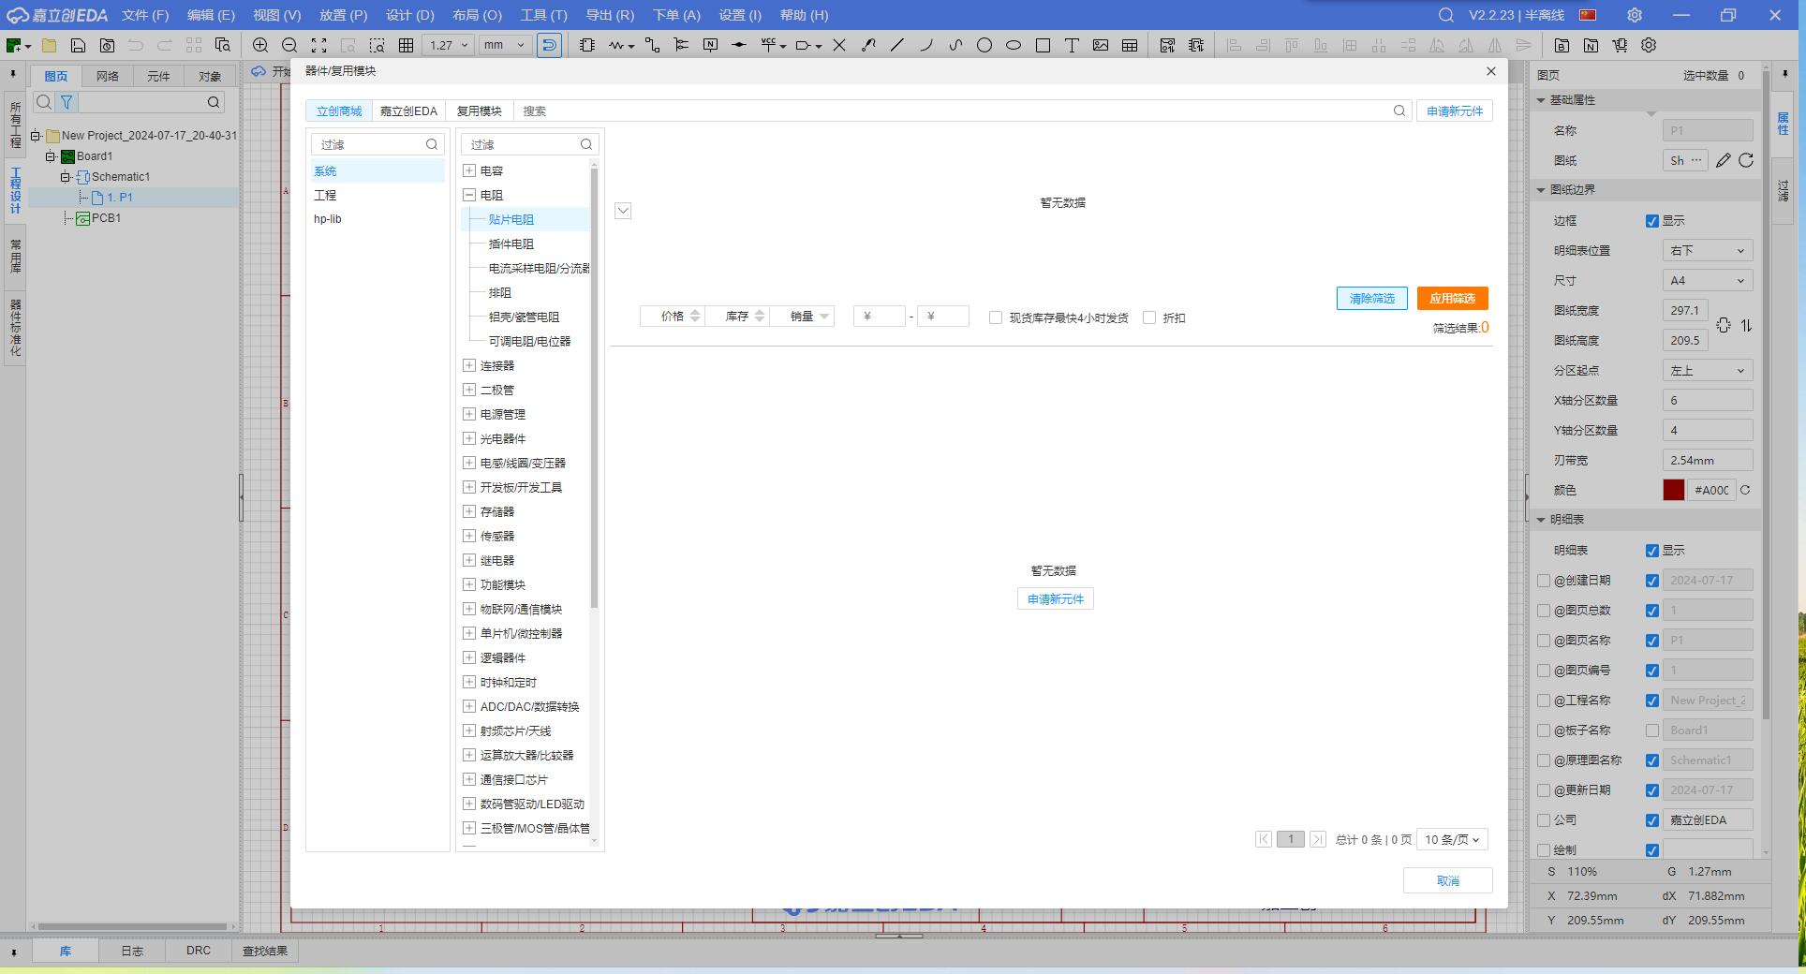Viewport: 1806px width, 974px height.
Task: Click the orange 应用筛选 button
Action: coord(1452,298)
